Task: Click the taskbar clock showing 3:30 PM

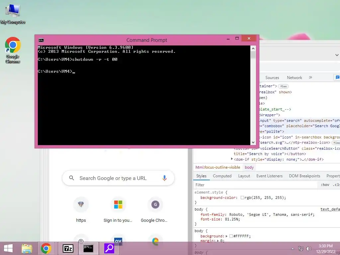Action: pos(325,249)
